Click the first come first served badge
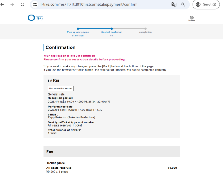 tap(61, 89)
